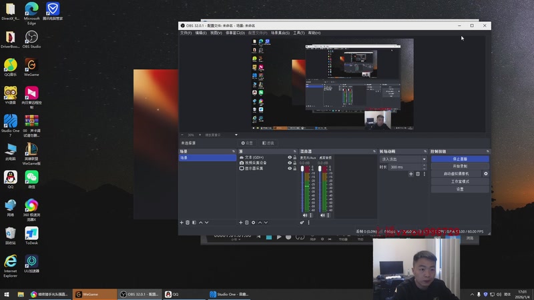Open source properties gear in Sources panel
This screenshot has height=300, width=534.
coord(254,223)
